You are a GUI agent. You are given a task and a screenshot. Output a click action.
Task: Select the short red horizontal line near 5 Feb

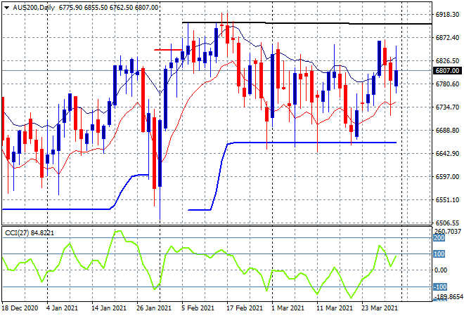[168, 50]
